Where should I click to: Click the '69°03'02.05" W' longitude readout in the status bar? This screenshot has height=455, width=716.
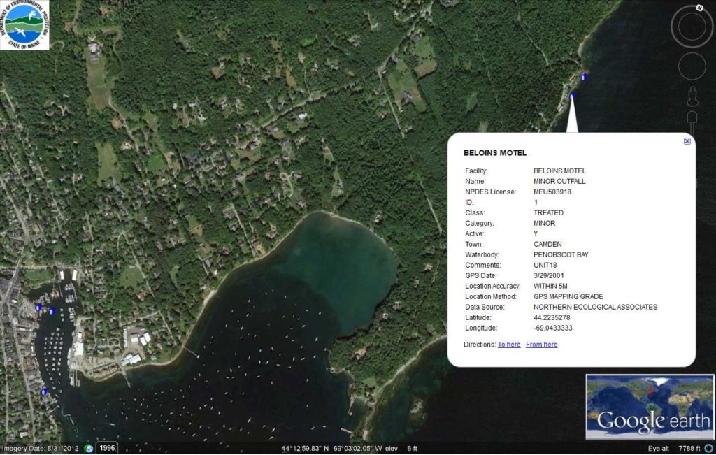point(357,449)
